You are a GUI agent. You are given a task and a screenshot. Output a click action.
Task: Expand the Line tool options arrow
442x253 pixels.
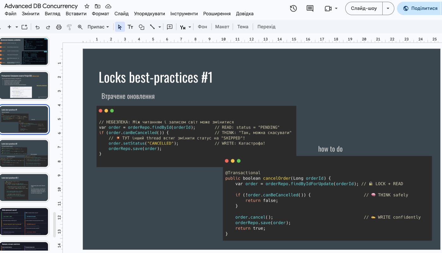160,27
